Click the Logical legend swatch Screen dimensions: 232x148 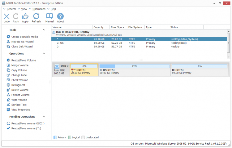coord(69,137)
